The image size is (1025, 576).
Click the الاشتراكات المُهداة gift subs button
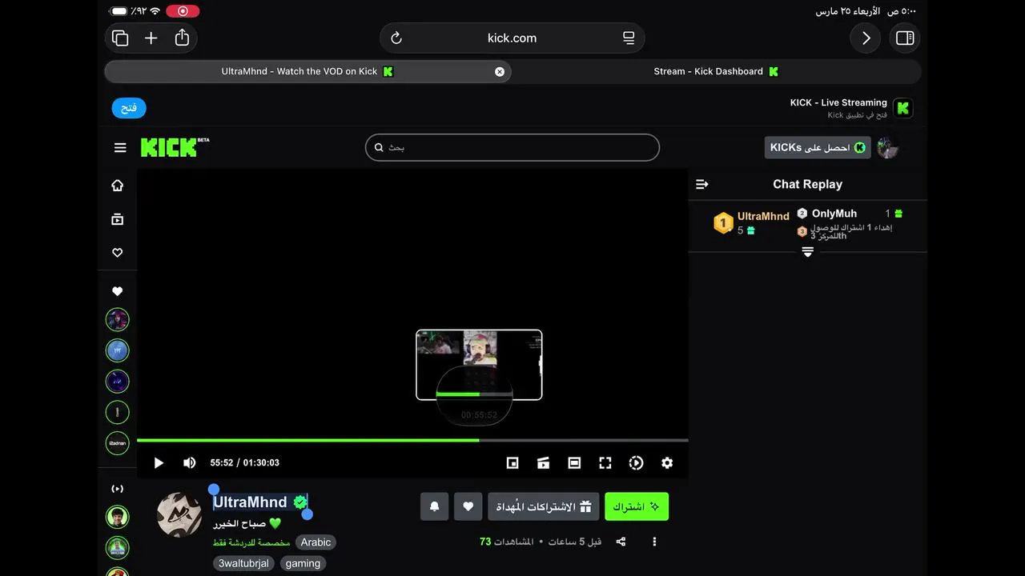[x=544, y=506]
